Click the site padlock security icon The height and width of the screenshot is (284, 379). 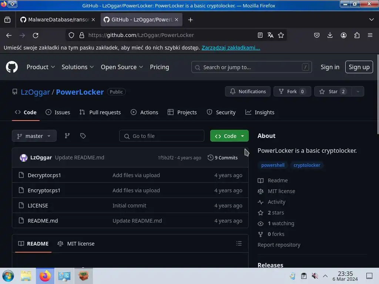pyautogui.click(x=82, y=35)
